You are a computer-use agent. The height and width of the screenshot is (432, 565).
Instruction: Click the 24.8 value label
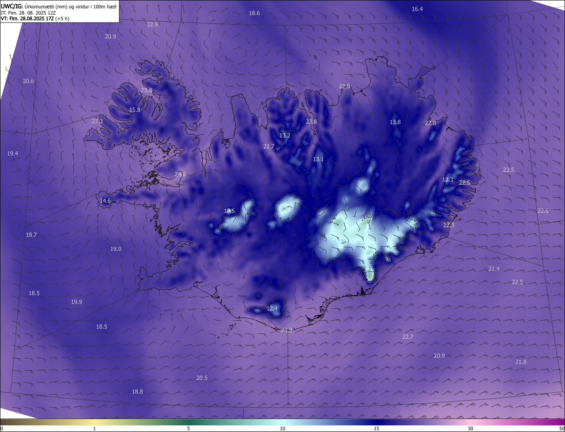click(x=180, y=174)
